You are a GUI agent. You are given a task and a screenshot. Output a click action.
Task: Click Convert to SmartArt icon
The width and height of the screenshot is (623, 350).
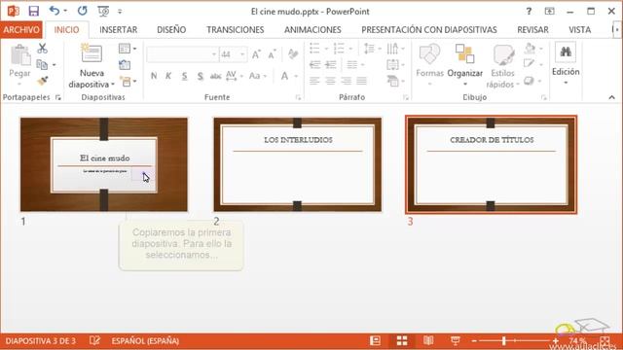click(396, 81)
